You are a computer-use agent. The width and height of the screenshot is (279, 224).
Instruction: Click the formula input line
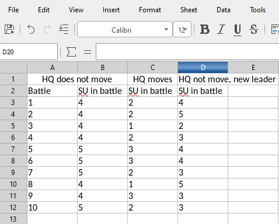click(x=187, y=52)
